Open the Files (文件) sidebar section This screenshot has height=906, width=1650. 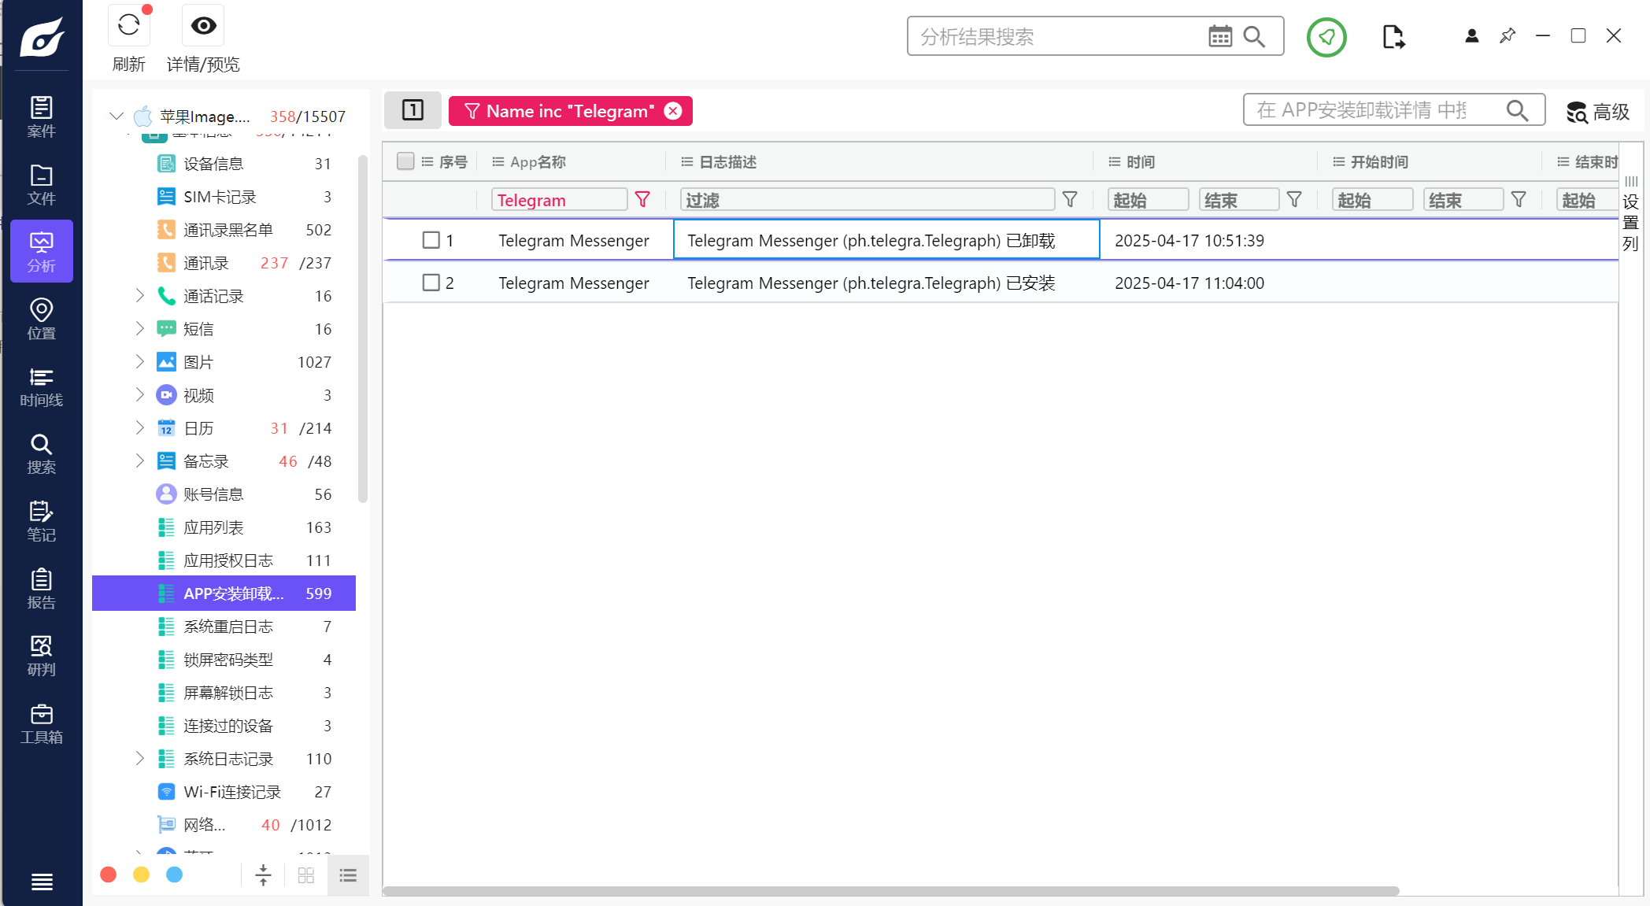coord(42,185)
